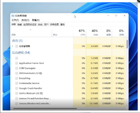Sort by the 67% CPU column header
140x113 pixels.
[80, 33]
